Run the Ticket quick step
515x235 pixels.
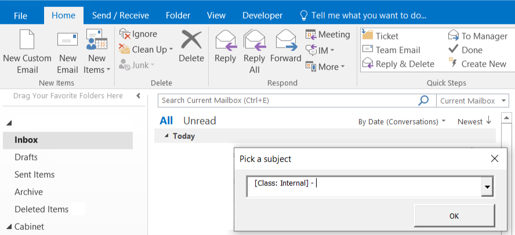380,35
